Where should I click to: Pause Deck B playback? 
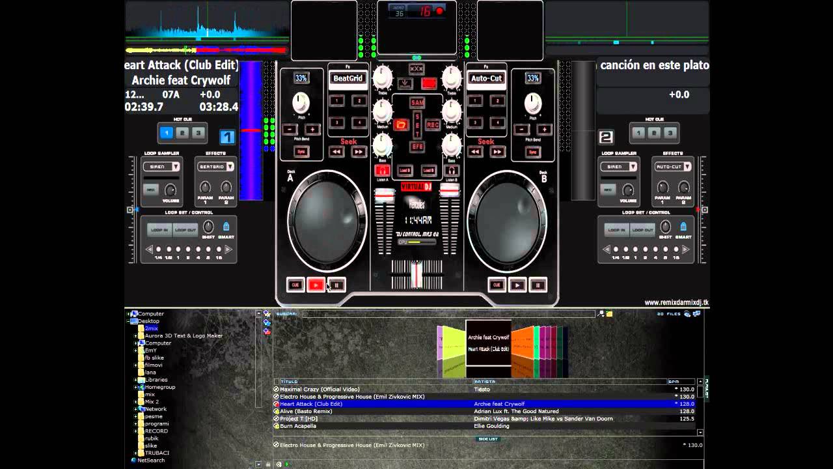[538, 285]
